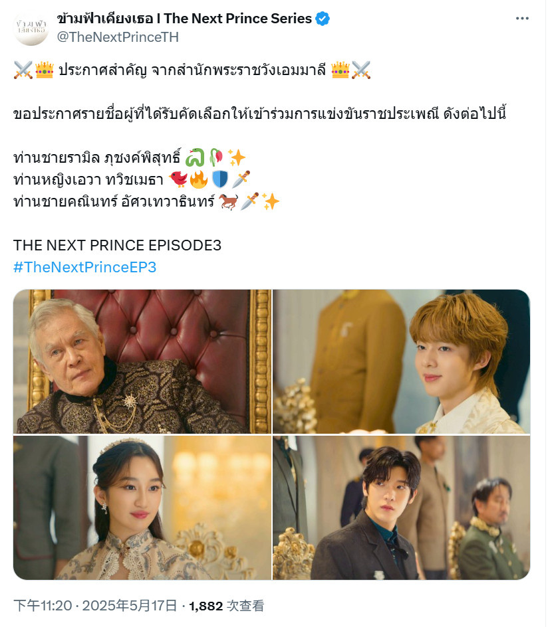This screenshot has height=627, width=550.
Task: Open the three-dot more options menu
Action: (x=522, y=19)
